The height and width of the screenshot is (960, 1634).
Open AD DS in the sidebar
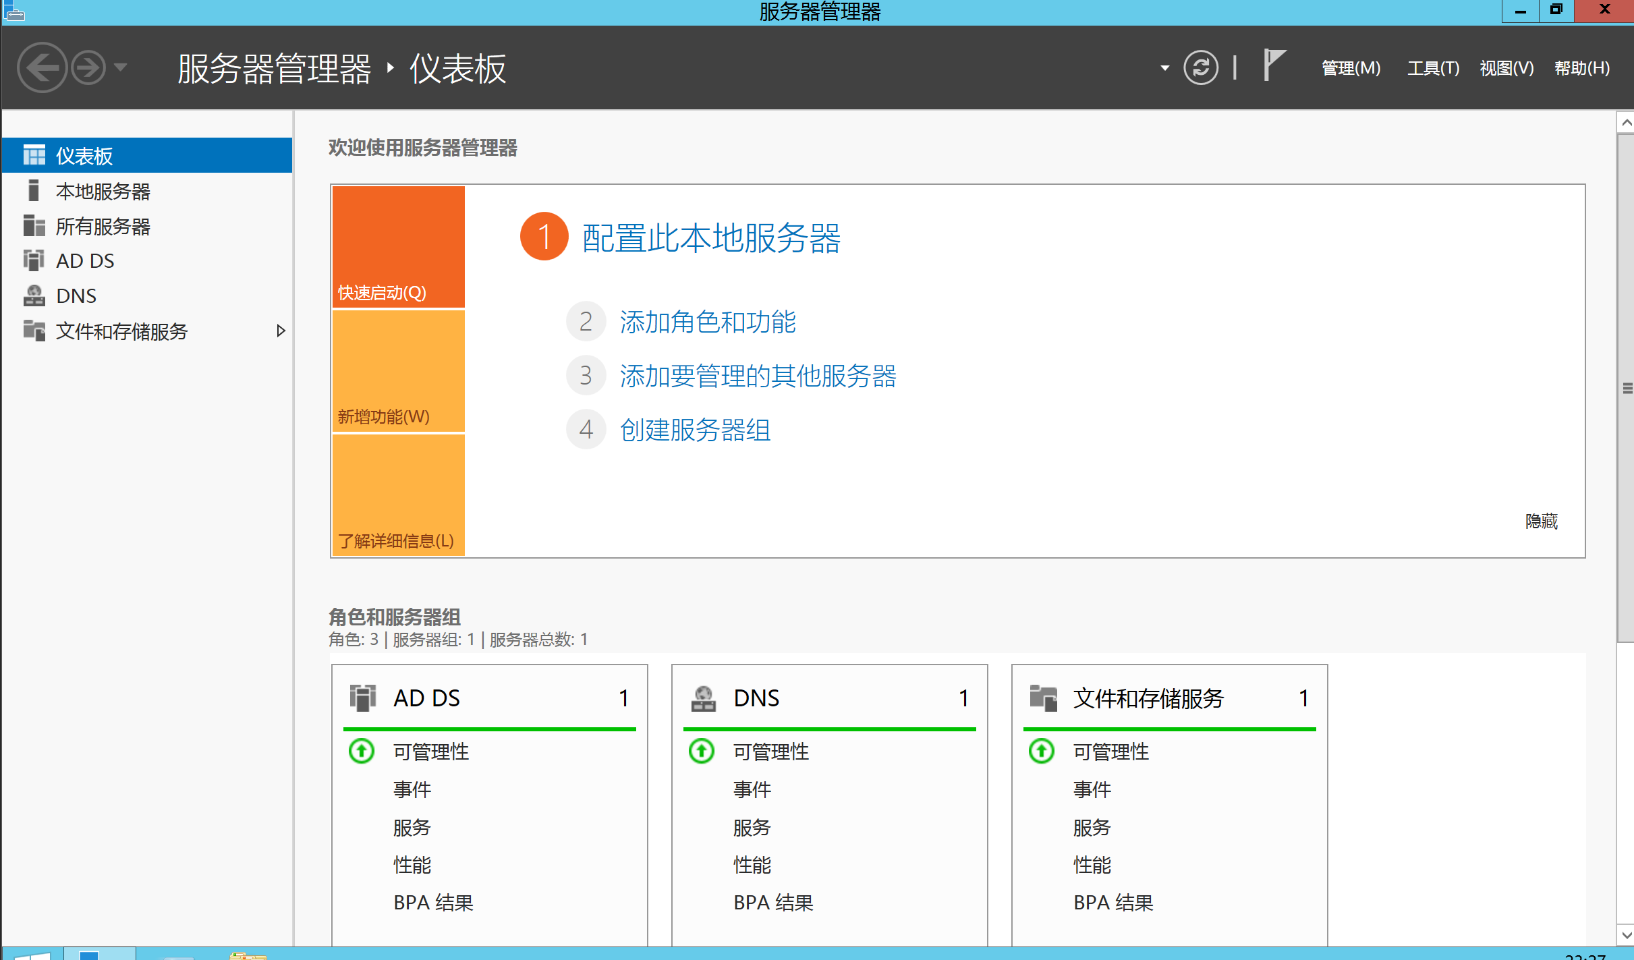(147, 261)
